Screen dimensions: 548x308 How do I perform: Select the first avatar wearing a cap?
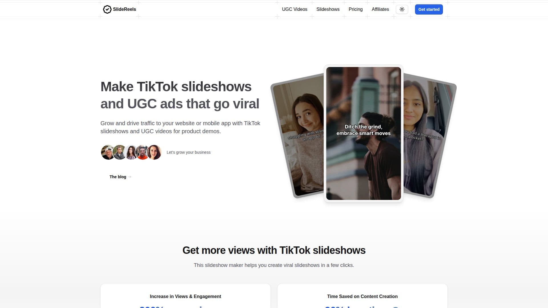(x=108, y=152)
